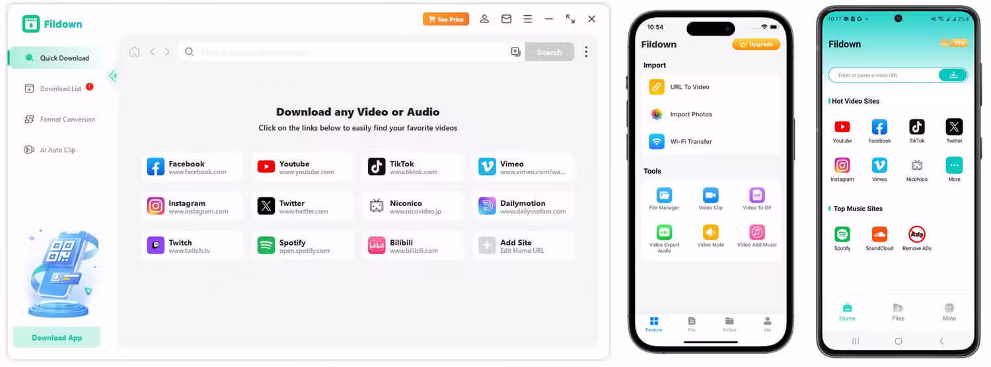Image resolution: width=991 pixels, height=367 pixels.
Task: Click the add-tab icon beside Search button
Action: click(x=516, y=51)
